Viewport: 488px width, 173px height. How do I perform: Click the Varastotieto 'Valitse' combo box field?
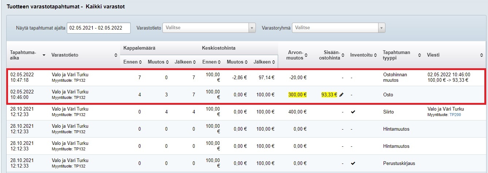point(205,28)
